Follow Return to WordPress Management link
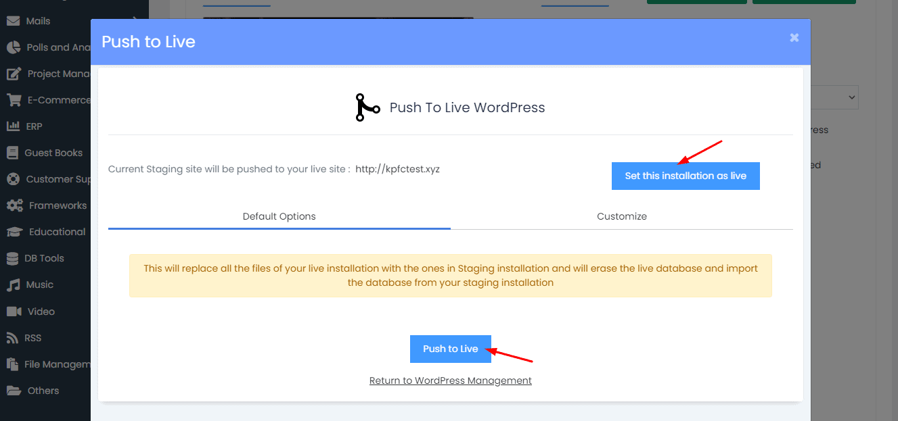This screenshot has height=421, width=898. pos(450,380)
